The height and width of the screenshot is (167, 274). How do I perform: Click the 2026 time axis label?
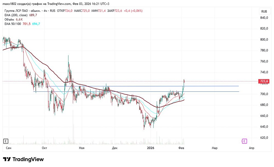point(151,148)
